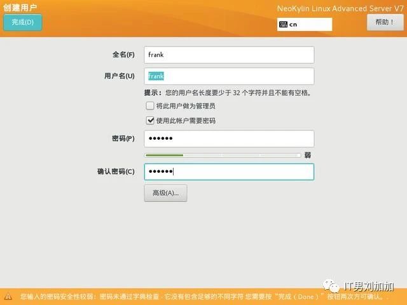Click the password strength bar
This screenshot has width=407, height=305.
tap(223, 155)
